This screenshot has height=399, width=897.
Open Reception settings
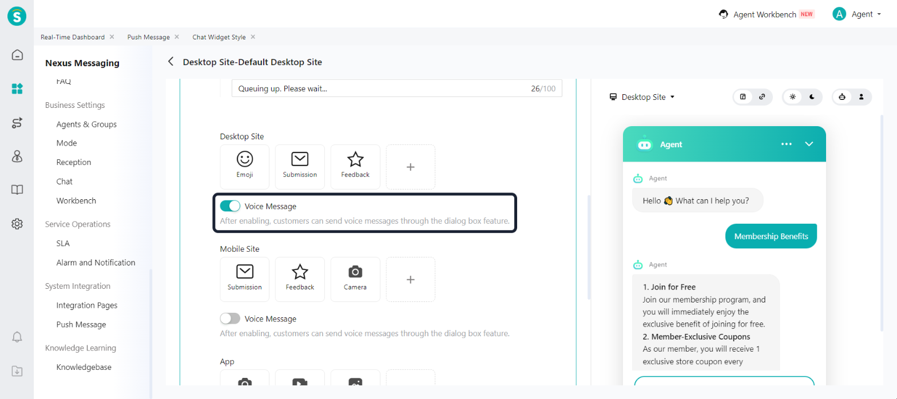[x=73, y=162]
